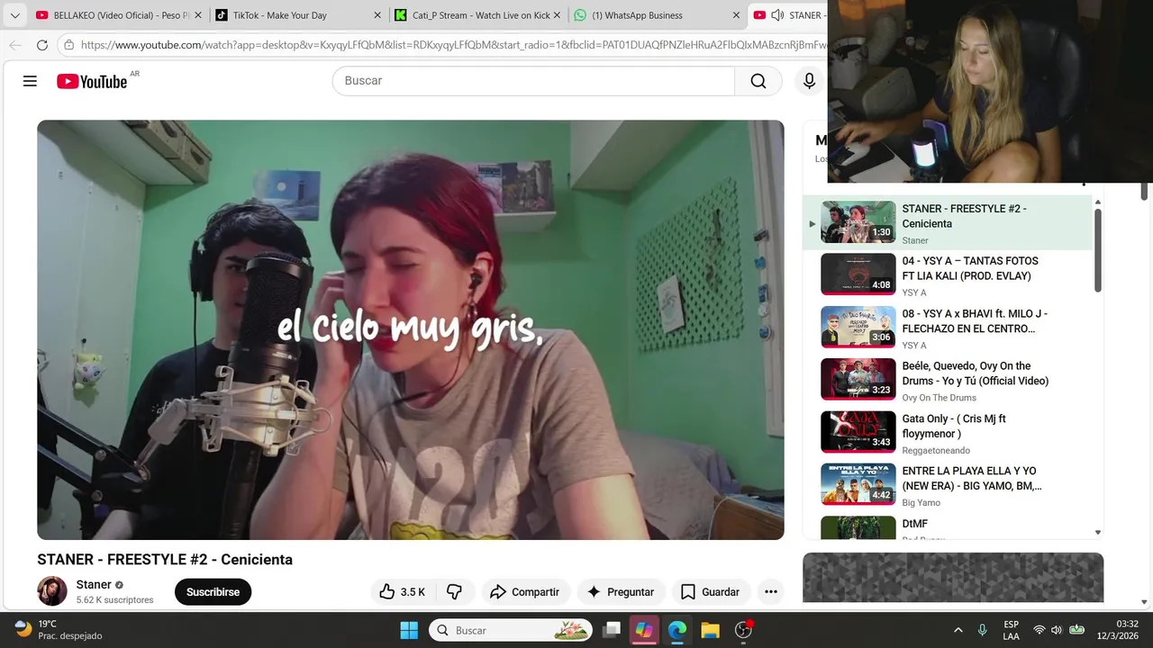Reload the page in the browser
The image size is (1153, 648).
coord(42,44)
